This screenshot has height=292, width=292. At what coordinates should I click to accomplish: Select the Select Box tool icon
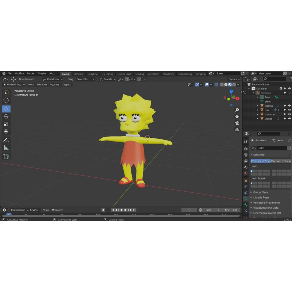6,93
